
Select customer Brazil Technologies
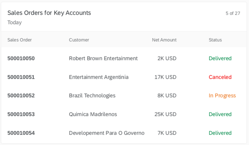click(92, 95)
